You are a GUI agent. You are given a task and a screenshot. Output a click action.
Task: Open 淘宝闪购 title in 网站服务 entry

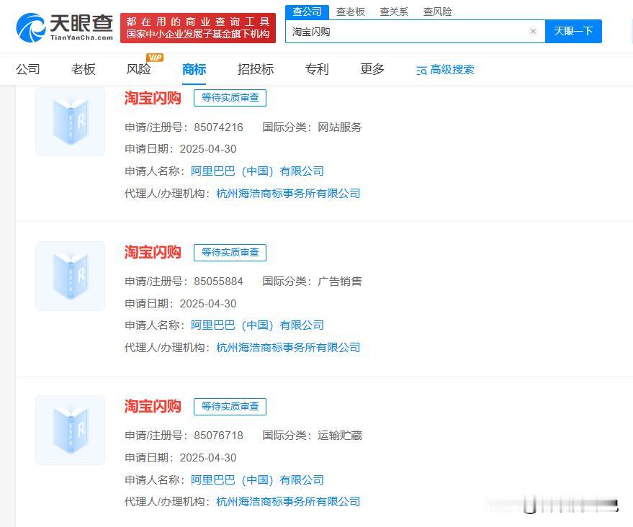tap(153, 98)
